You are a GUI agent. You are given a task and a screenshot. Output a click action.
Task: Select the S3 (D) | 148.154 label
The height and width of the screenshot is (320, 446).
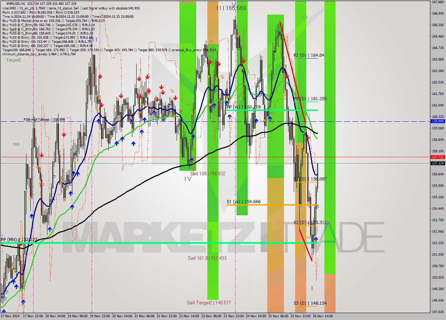[310, 303]
